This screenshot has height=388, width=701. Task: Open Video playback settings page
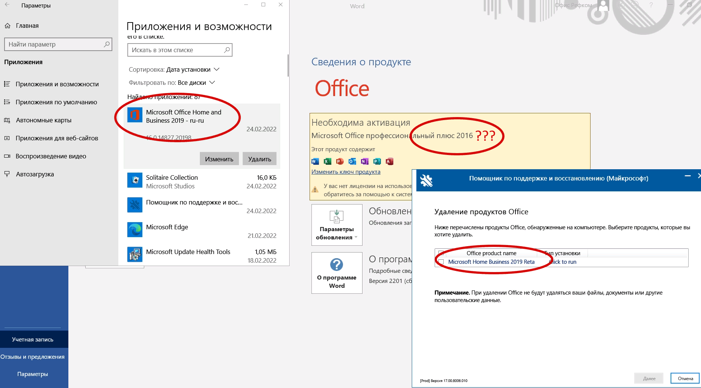(51, 156)
